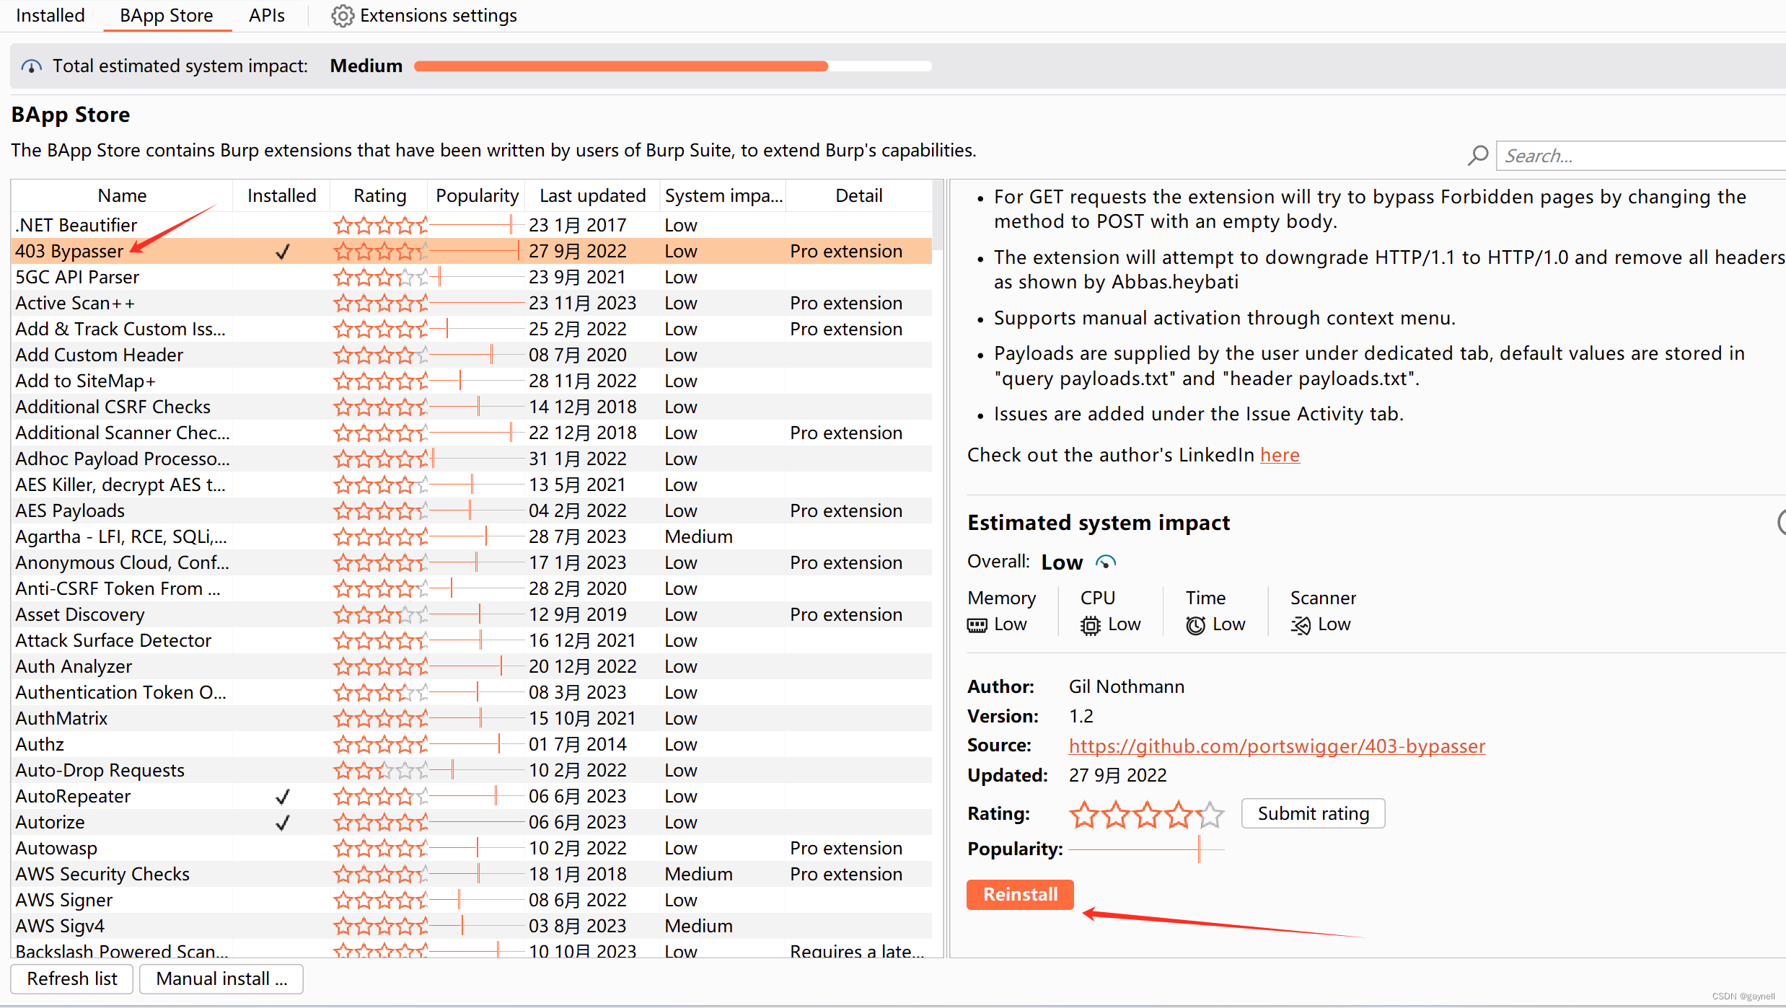
Task: Sort list by Name column header
Action: [122, 196]
